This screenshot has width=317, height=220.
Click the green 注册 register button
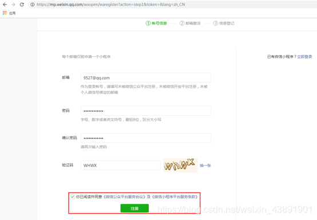click(x=134, y=209)
